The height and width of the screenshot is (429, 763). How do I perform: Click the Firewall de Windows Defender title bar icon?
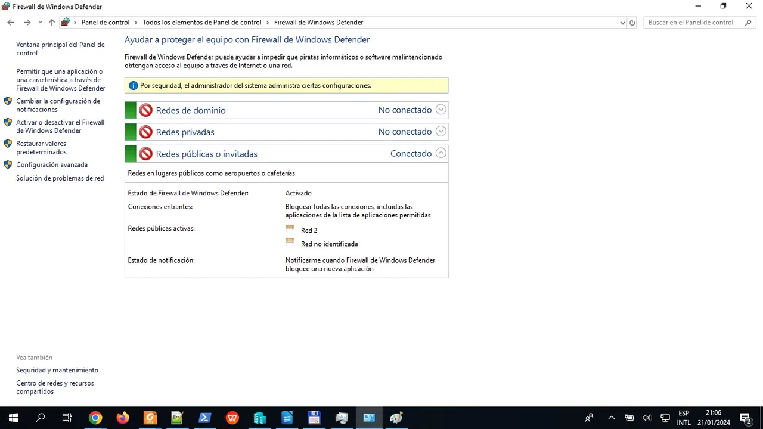click(x=6, y=7)
